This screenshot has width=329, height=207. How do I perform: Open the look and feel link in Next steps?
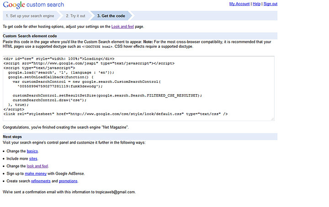[37, 166]
